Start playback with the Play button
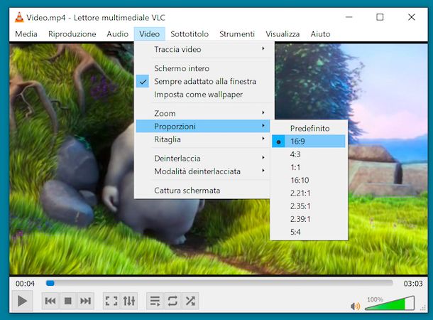The height and width of the screenshot is (320, 433). pyautogui.click(x=23, y=301)
